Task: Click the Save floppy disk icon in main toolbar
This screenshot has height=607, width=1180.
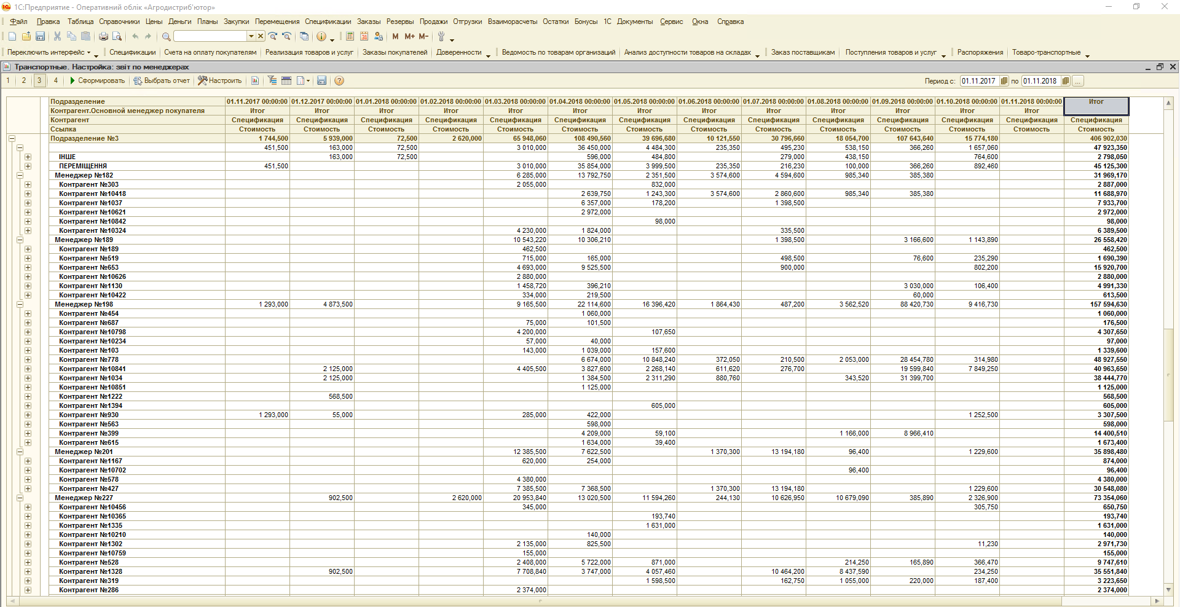Action: coord(40,37)
